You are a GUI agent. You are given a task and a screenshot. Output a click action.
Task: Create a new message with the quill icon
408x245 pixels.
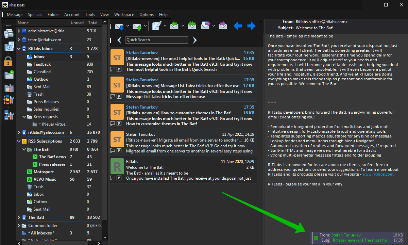click(x=157, y=26)
